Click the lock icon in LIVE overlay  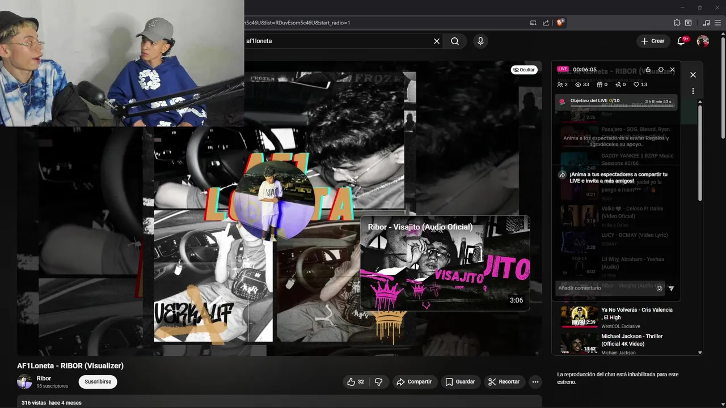[648, 70]
